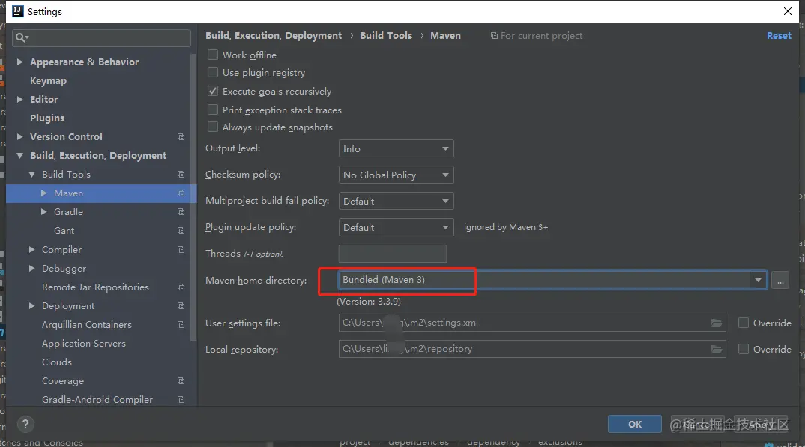Image resolution: width=805 pixels, height=447 pixels.
Task: Click the settings tree vertical scrollbar
Action: point(193,196)
